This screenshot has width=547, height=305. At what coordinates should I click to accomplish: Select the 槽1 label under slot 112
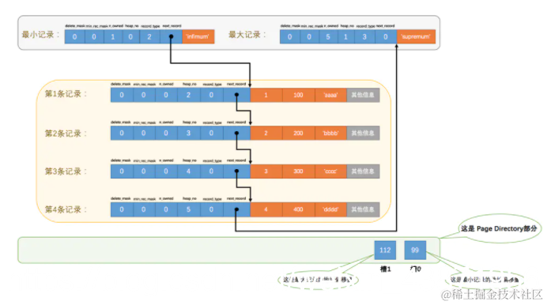(x=386, y=269)
